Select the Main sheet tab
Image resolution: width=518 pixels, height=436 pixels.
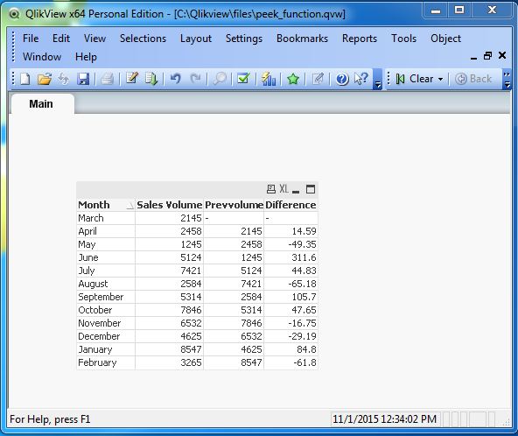pyautogui.click(x=41, y=104)
